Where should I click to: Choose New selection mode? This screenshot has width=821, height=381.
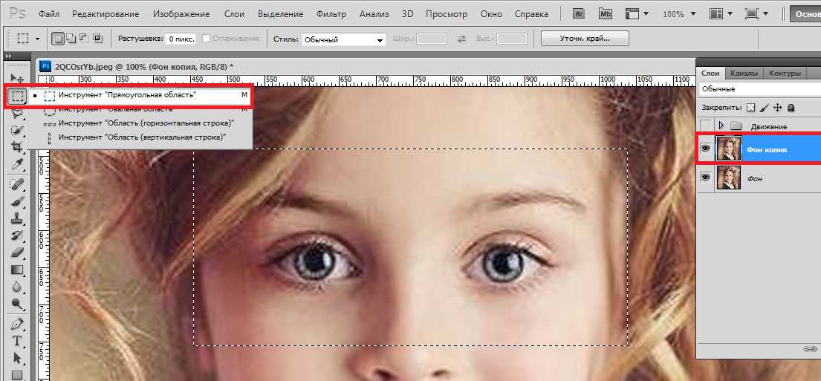pyautogui.click(x=58, y=39)
